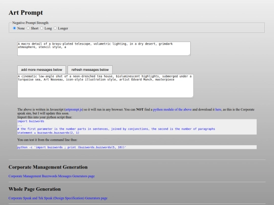The height and width of the screenshot is (205, 274).
Task: Click the 'Whole Page Generation' heading
Action: [35, 189]
